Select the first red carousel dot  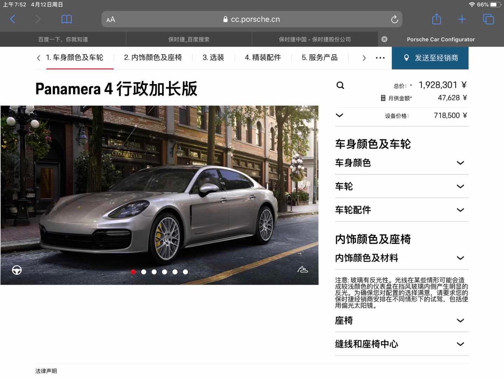[x=133, y=272]
